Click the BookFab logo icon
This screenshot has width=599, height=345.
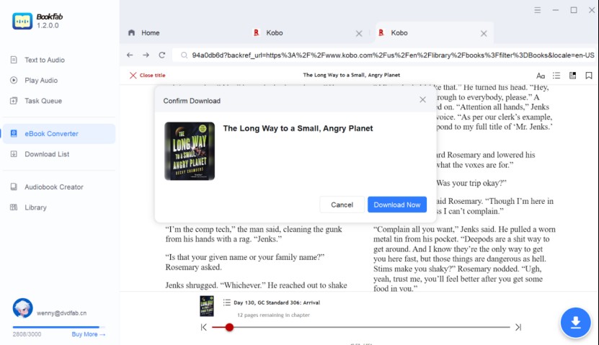(x=22, y=21)
